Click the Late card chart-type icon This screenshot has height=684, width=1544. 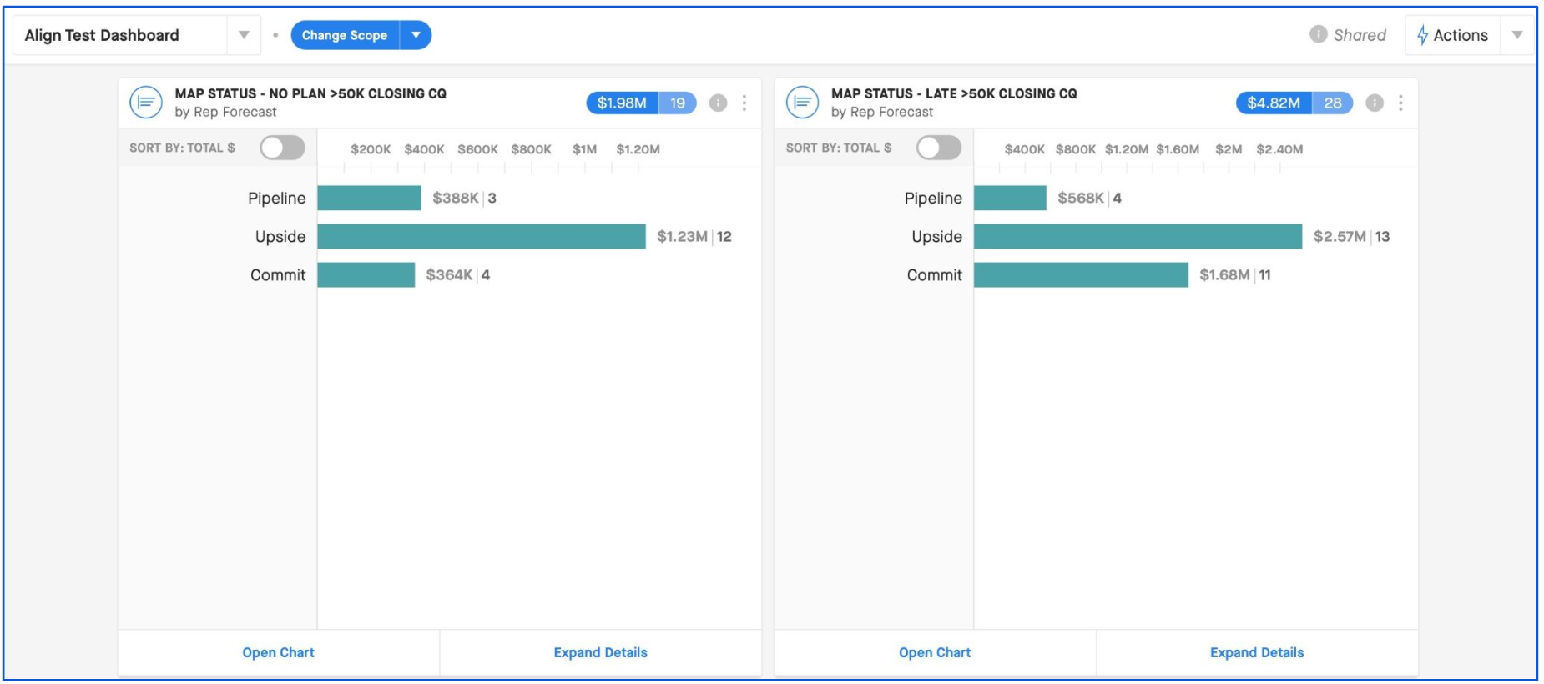pos(802,103)
